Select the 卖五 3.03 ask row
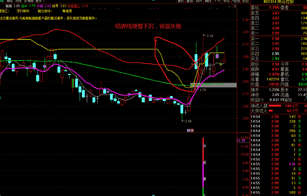Viewport: 307px width, 196px height. point(279,13)
